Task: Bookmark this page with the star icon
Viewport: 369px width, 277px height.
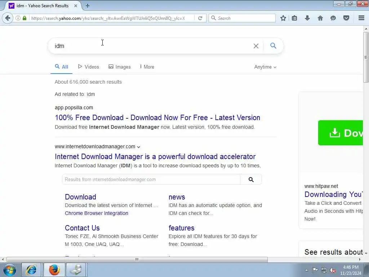Action: [283, 18]
